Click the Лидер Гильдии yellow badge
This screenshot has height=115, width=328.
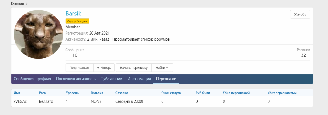coord(77,21)
